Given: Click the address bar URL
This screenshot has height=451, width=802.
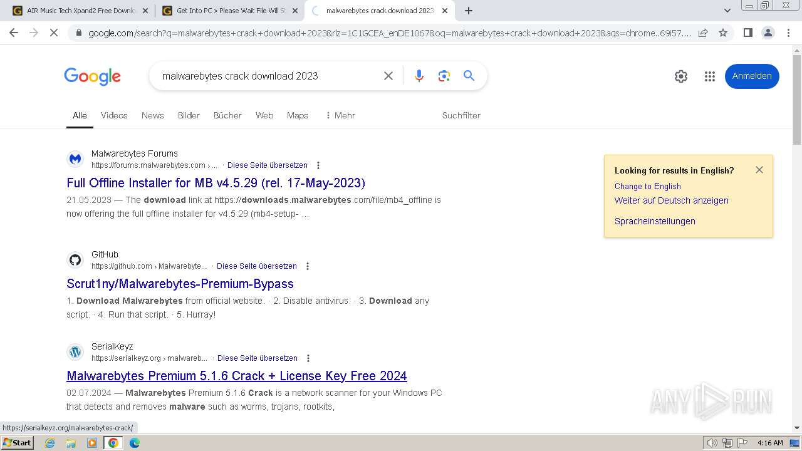Looking at the screenshot, I should pyautogui.click(x=390, y=33).
